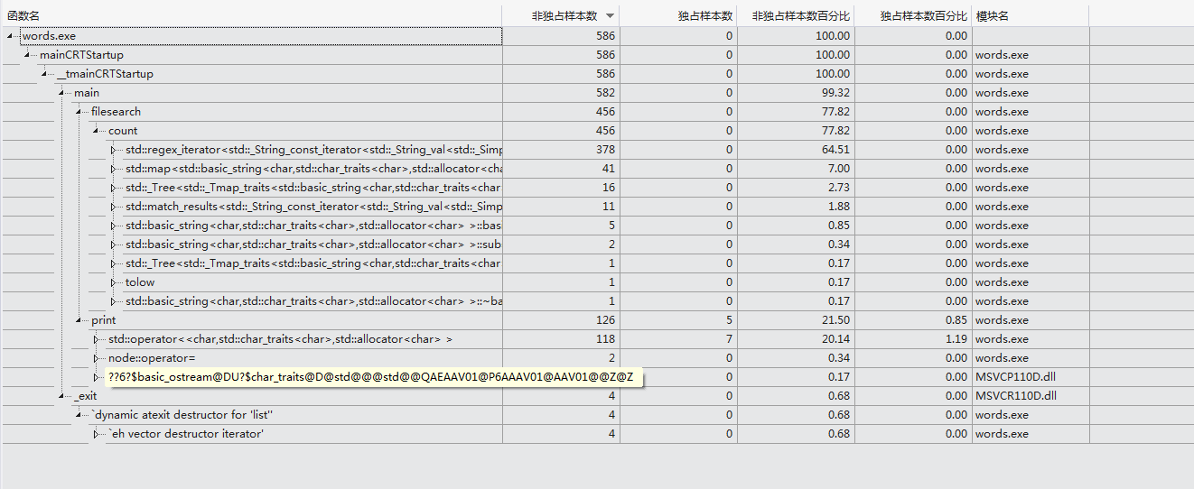Sort by 函数名 column header
The height and width of the screenshot is (489, 1194).
251,16
